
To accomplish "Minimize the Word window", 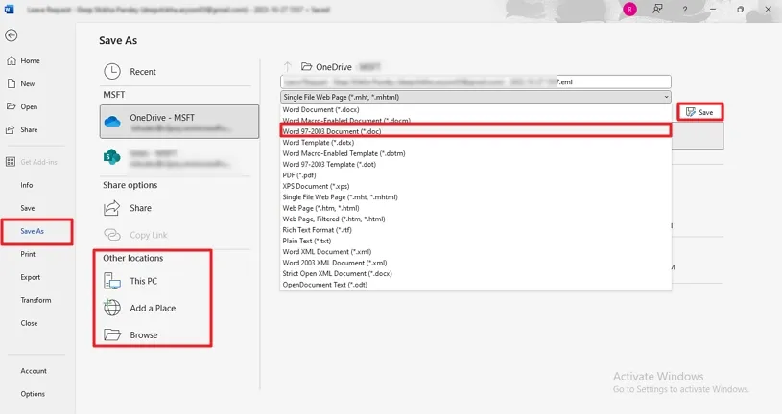I will coord(713,9).
